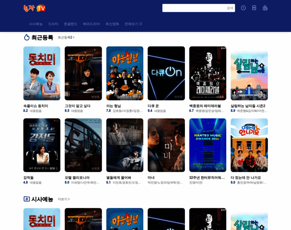Click the 7.8 rating under 아는 형님
Image resolution: width=291 pixels, height=230 pixels.
point(109,111)
